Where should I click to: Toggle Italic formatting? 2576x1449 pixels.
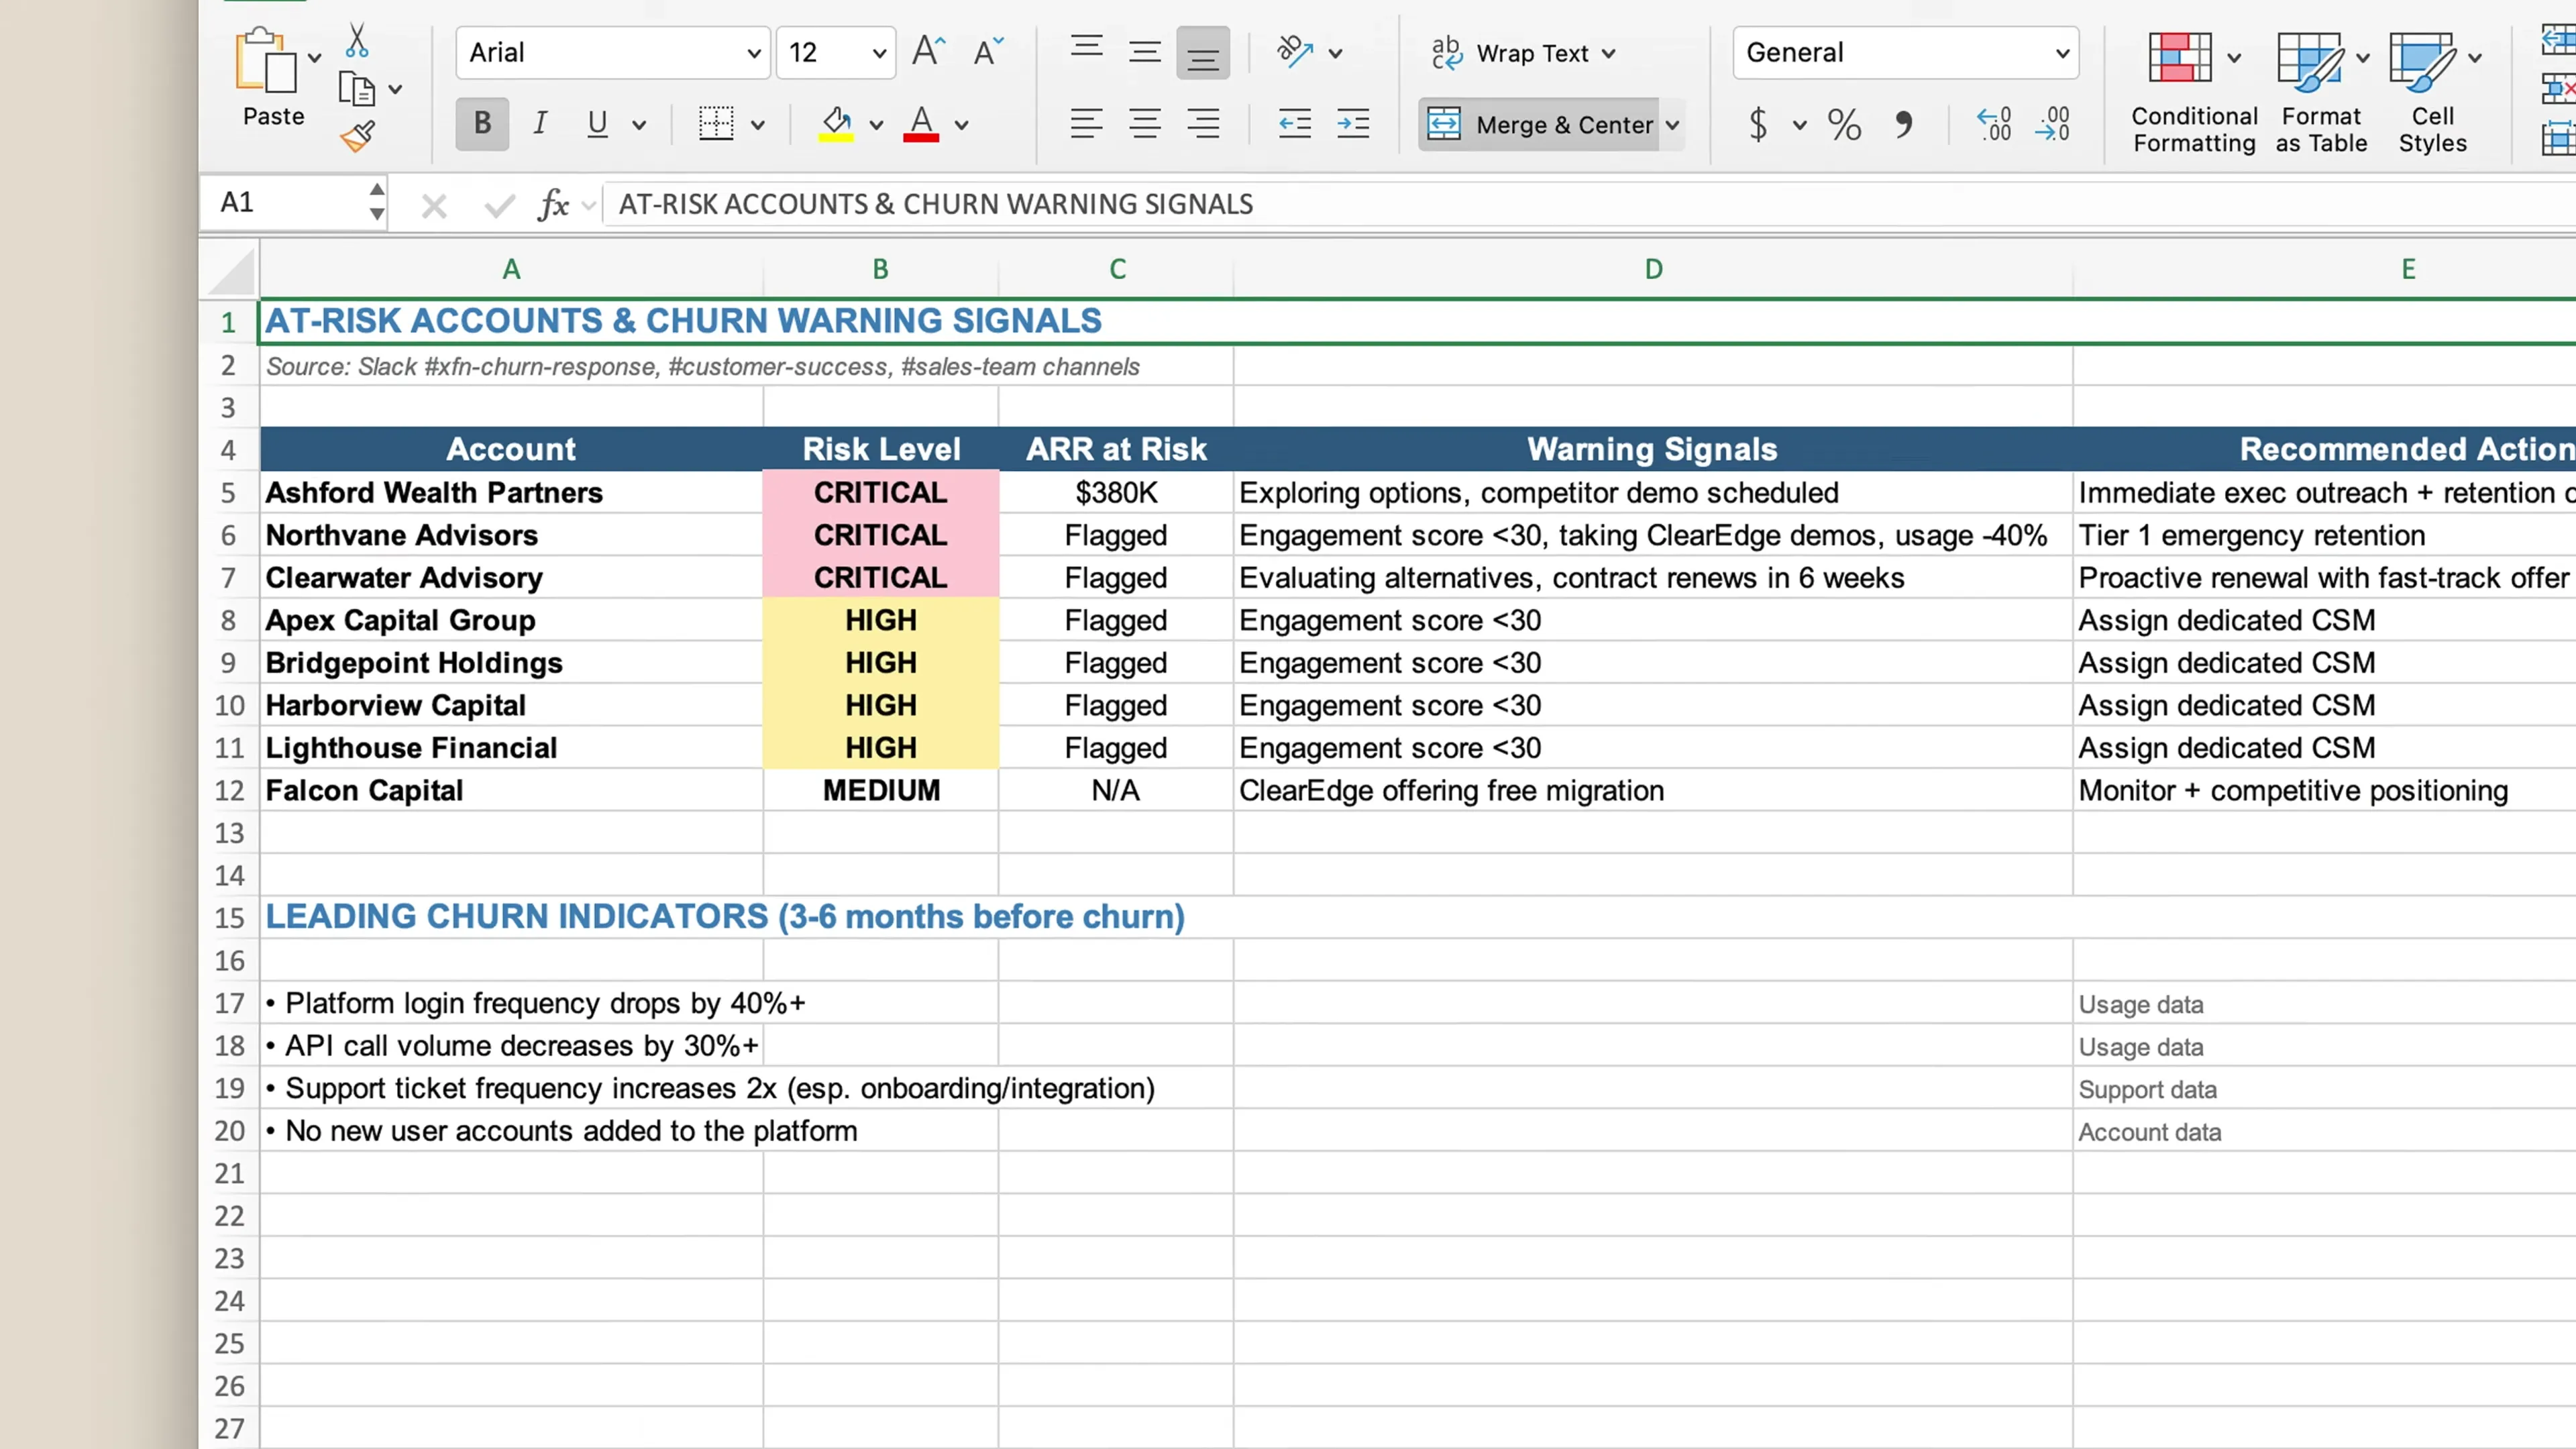(540, 124)
